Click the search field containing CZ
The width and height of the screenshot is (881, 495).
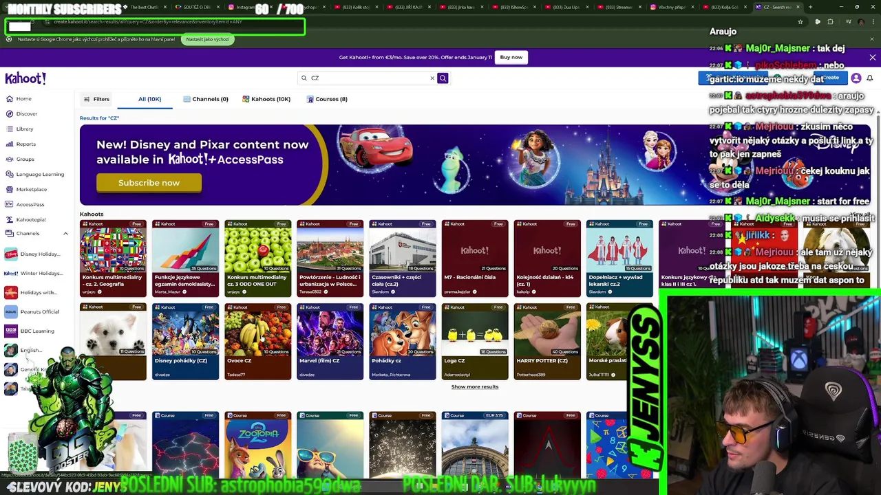pos(368,78)
